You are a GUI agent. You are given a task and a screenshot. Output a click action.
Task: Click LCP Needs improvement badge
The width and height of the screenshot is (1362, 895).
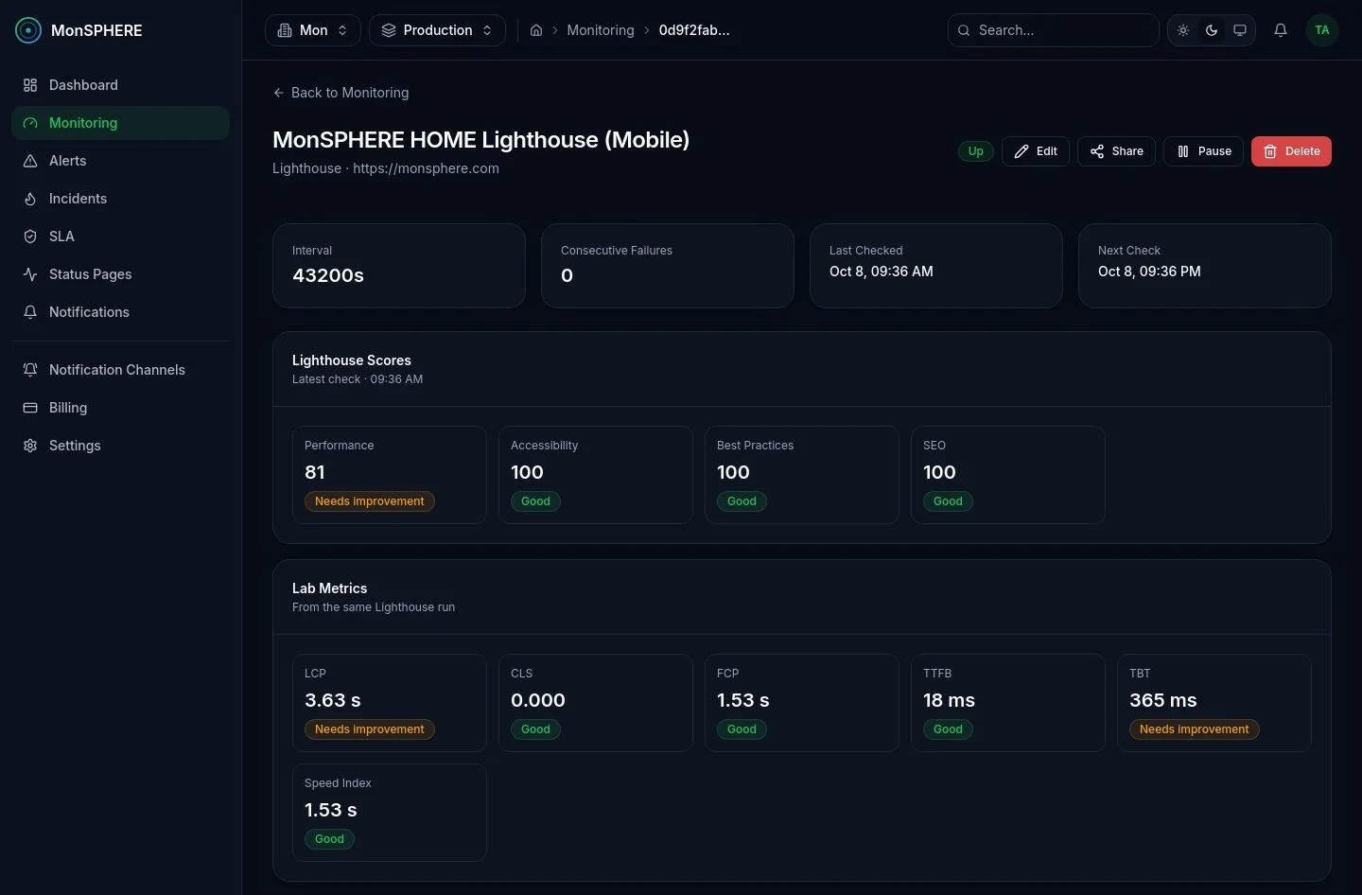point(369,729)
